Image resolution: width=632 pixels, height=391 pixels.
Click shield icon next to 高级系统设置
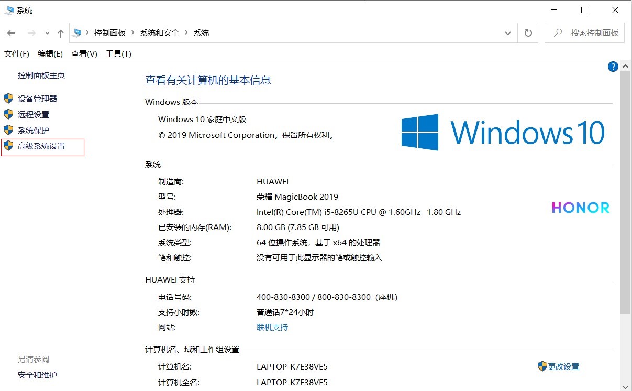tap(8, 146)
